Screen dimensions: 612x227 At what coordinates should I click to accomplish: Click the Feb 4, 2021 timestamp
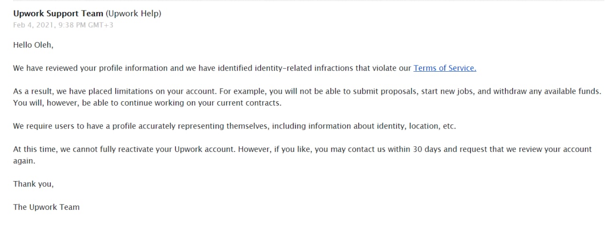click(63, 25)
